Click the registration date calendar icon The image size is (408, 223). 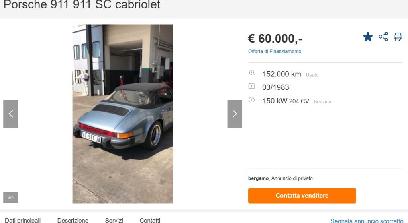[x=251, y=86]
